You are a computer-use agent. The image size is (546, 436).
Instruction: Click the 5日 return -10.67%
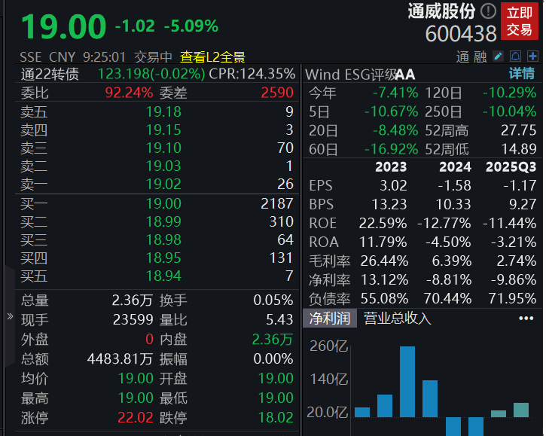(391, 111)
